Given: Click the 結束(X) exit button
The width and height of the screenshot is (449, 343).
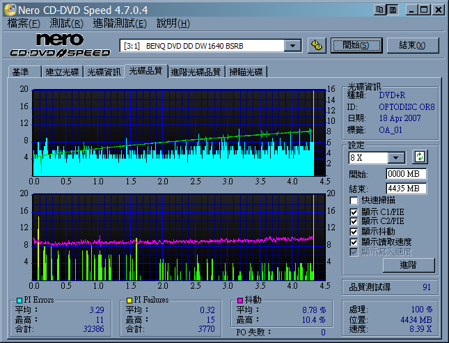Looking at the screenshot, I should 413,45.
